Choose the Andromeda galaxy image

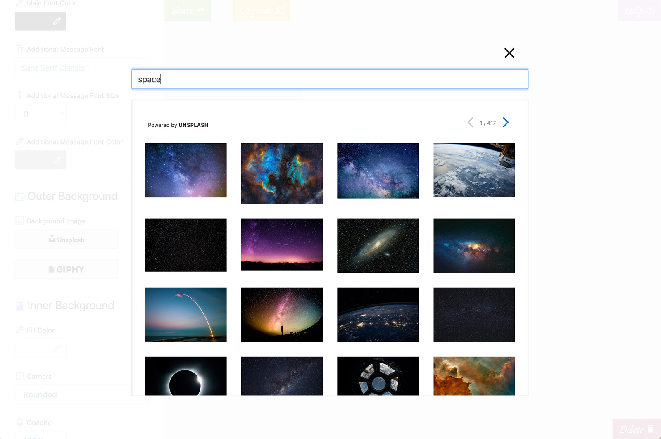pos(378,246)
